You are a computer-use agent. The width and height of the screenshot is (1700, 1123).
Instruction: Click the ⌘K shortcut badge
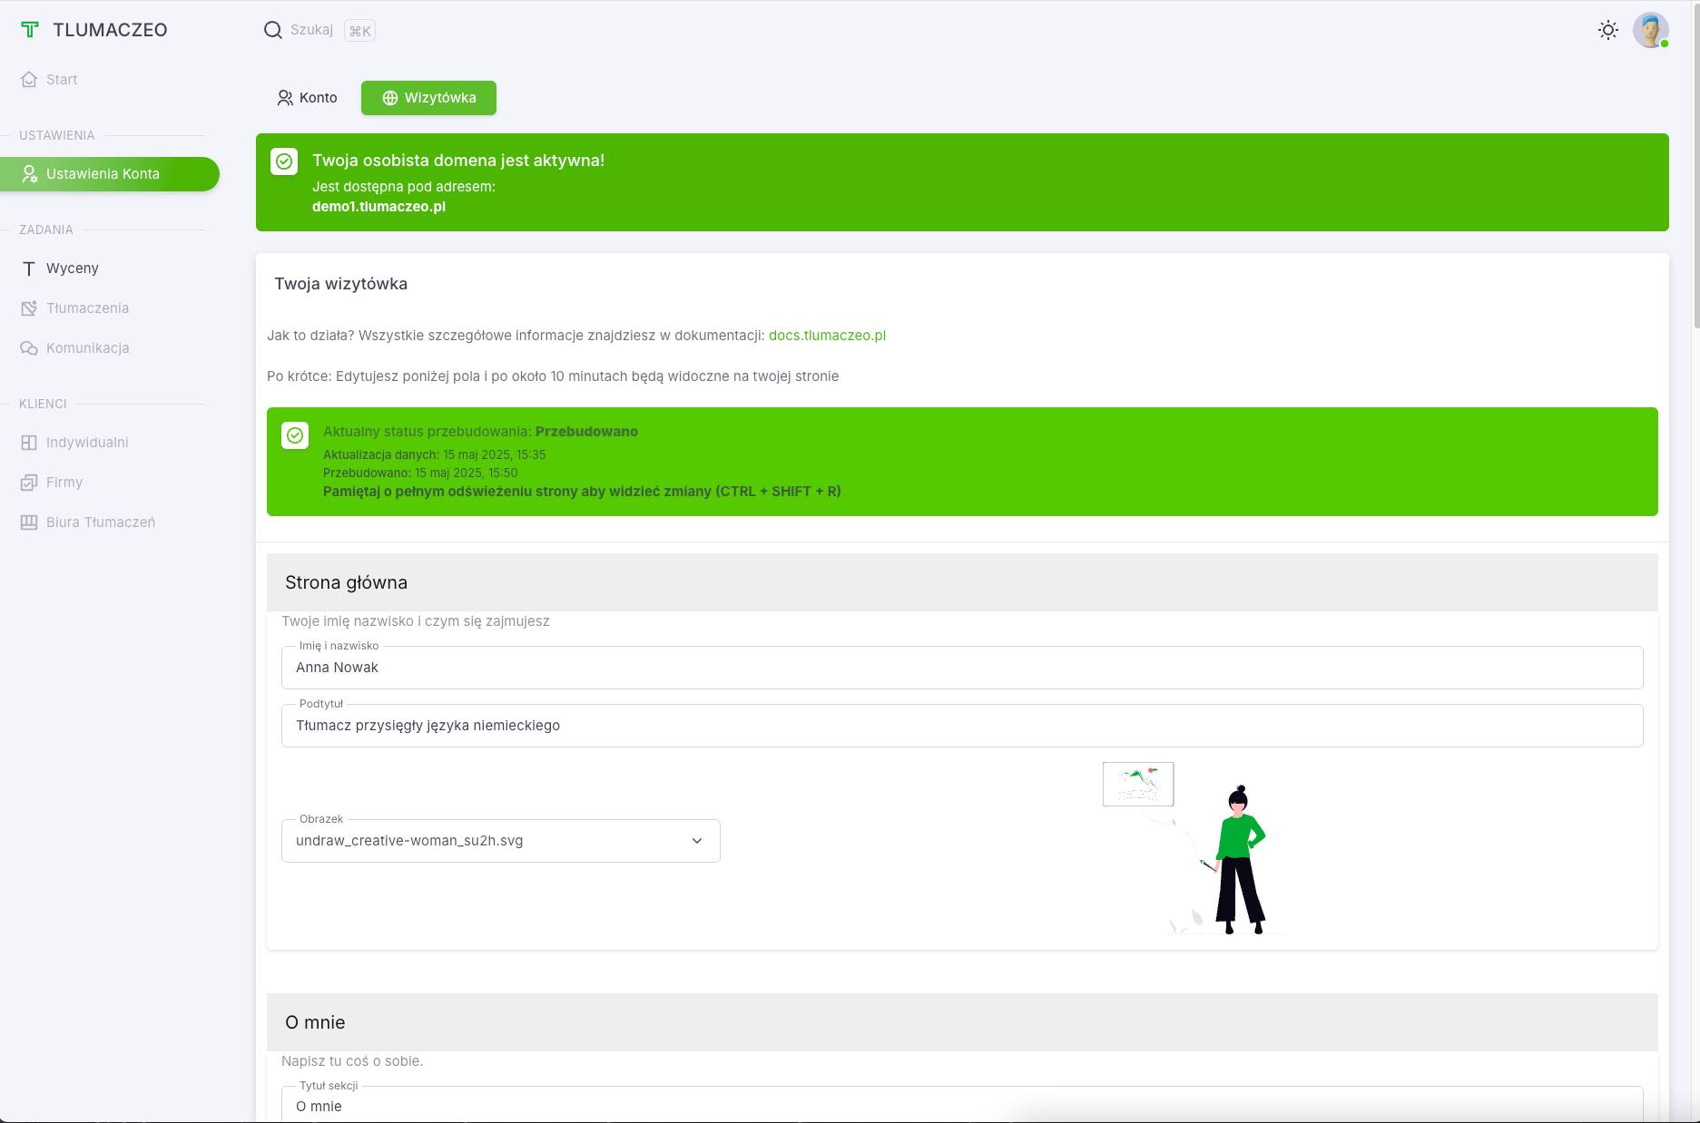(x=360, y=31)
